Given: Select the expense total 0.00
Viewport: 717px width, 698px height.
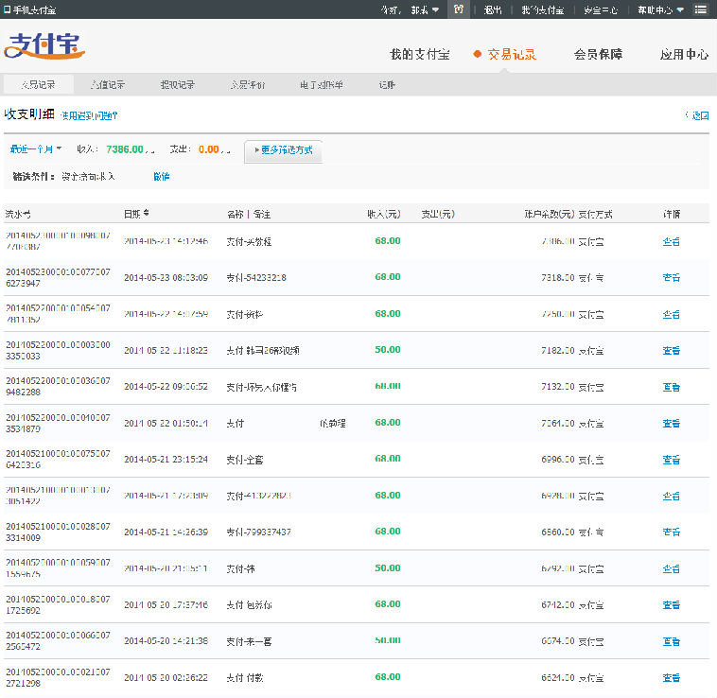Looking at the screenshot, I should coord(208,149).
